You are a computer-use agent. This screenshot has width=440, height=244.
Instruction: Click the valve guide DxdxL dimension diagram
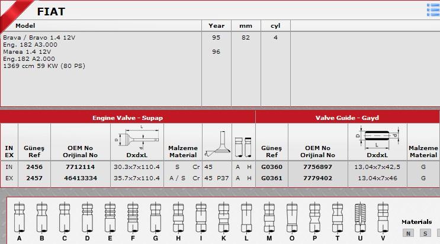coord(377,138)
